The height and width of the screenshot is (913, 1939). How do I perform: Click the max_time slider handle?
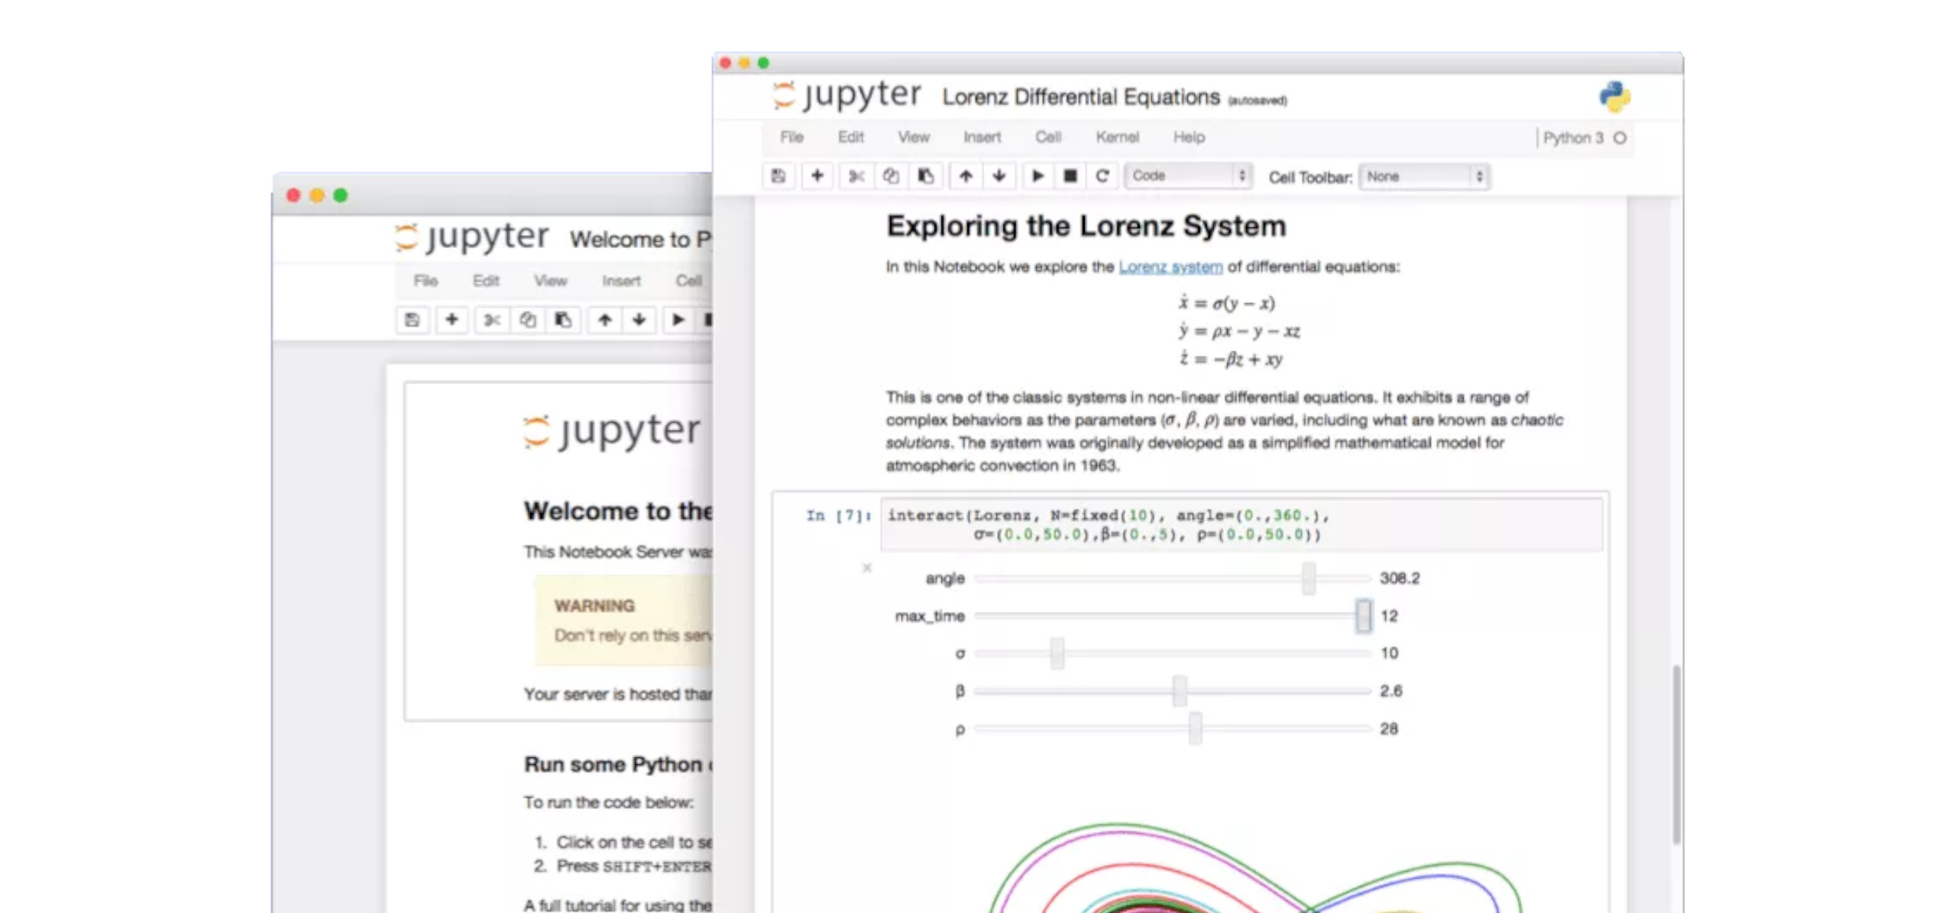pyautogui.click(x=1363, y=616)
